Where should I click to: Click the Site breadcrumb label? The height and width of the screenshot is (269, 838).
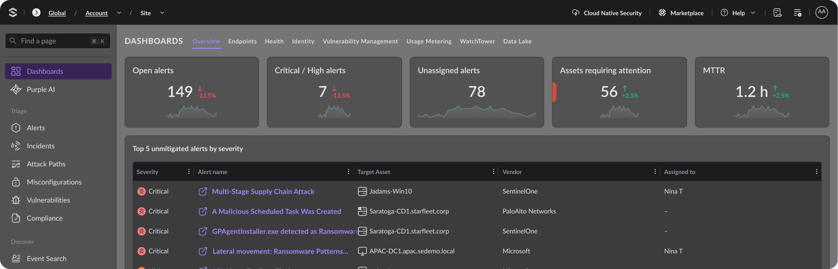coord(146,13)
